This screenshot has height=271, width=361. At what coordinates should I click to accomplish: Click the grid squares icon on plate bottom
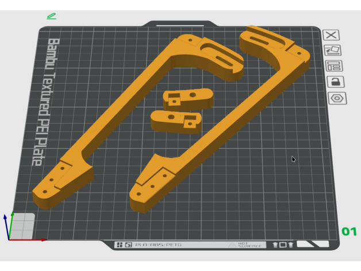[x=120, y=245]
